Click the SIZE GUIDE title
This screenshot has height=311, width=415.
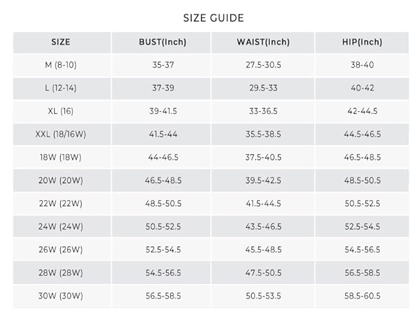coord(213,18)
